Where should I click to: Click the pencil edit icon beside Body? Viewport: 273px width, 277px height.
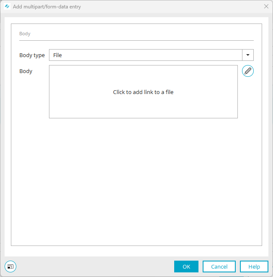click(x=247, y=71)
